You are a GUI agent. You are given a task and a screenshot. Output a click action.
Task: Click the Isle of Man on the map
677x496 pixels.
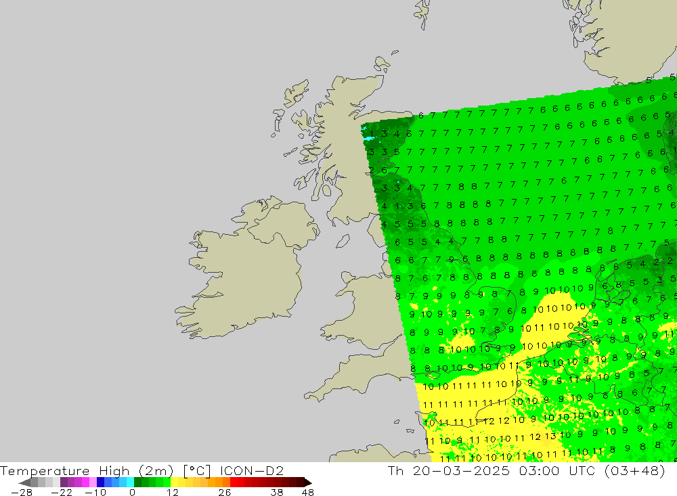[343, 241]
